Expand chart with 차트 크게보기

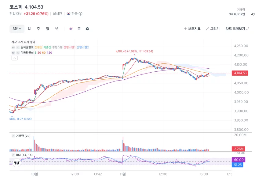237,29
